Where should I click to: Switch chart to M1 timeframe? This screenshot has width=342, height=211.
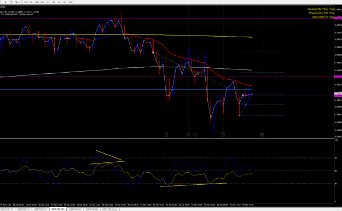pyautogui.click(x=26, y=2)
